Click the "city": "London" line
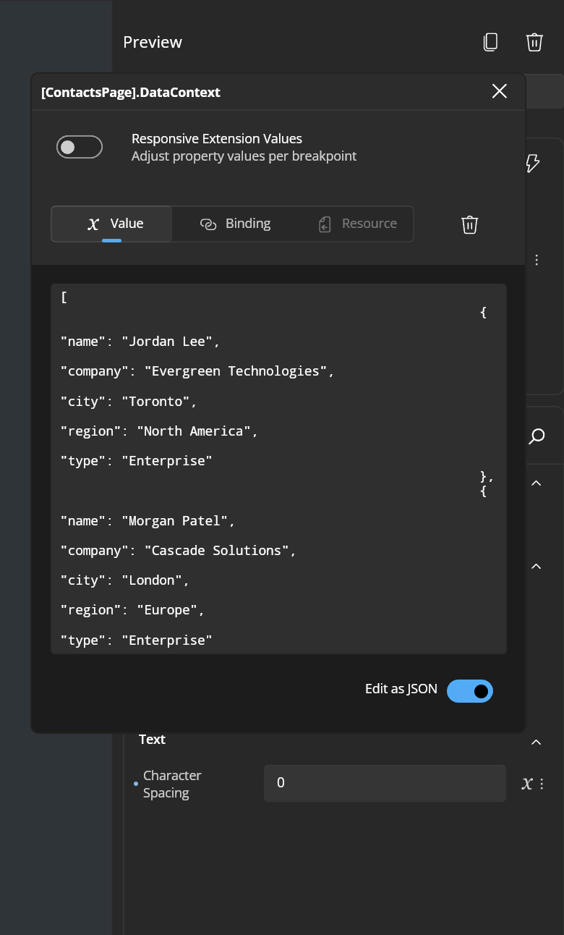The image size is (564, 935). click(x=125, y=580)
